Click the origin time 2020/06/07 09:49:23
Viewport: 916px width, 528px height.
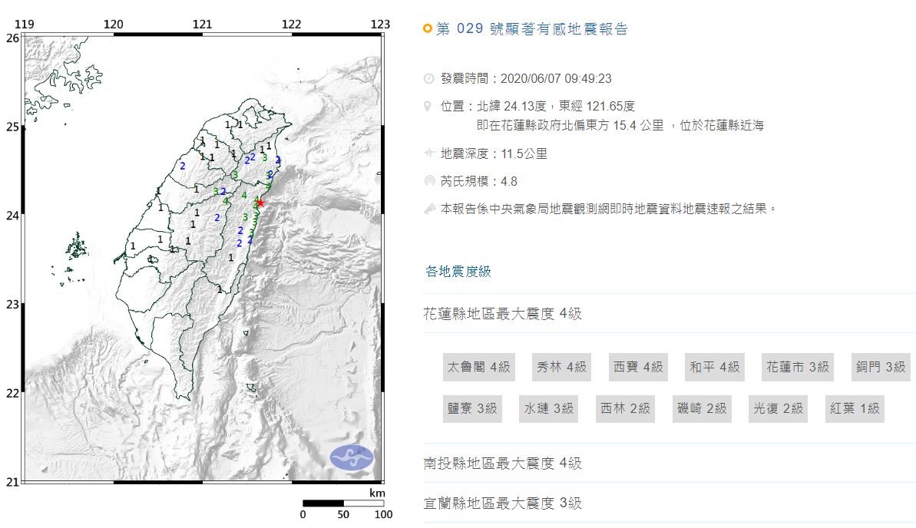coord(556,79)
